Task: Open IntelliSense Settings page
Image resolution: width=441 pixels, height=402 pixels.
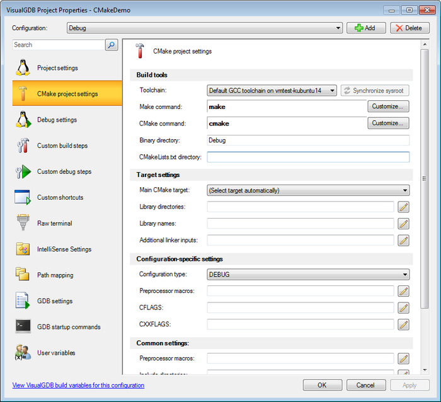Action: coord(67,249)
